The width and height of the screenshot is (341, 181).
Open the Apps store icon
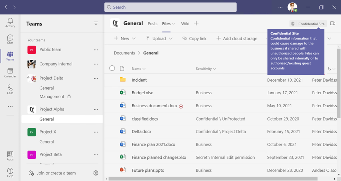(x=10, y=156)
